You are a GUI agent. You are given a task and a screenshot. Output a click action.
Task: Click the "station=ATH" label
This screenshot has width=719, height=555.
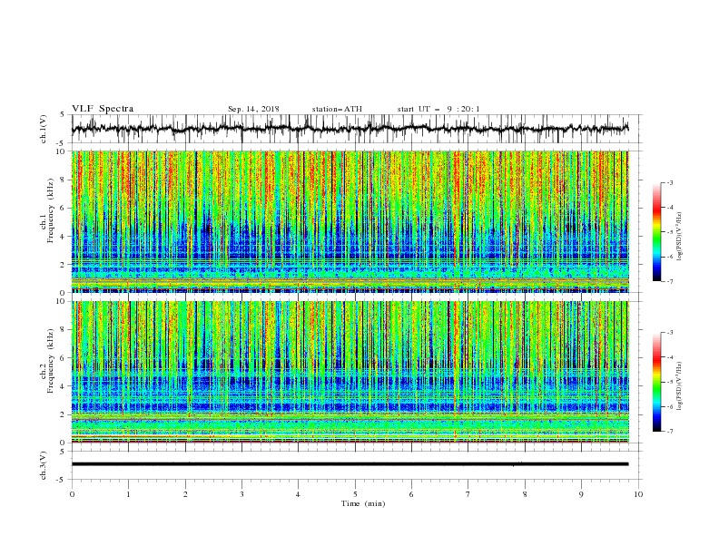337,109
